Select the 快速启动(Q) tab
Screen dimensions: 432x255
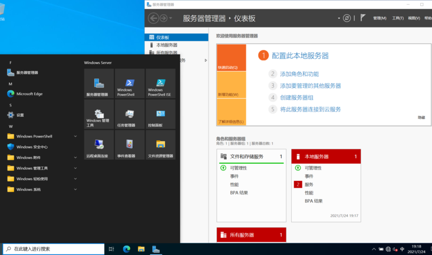point(231,58)
